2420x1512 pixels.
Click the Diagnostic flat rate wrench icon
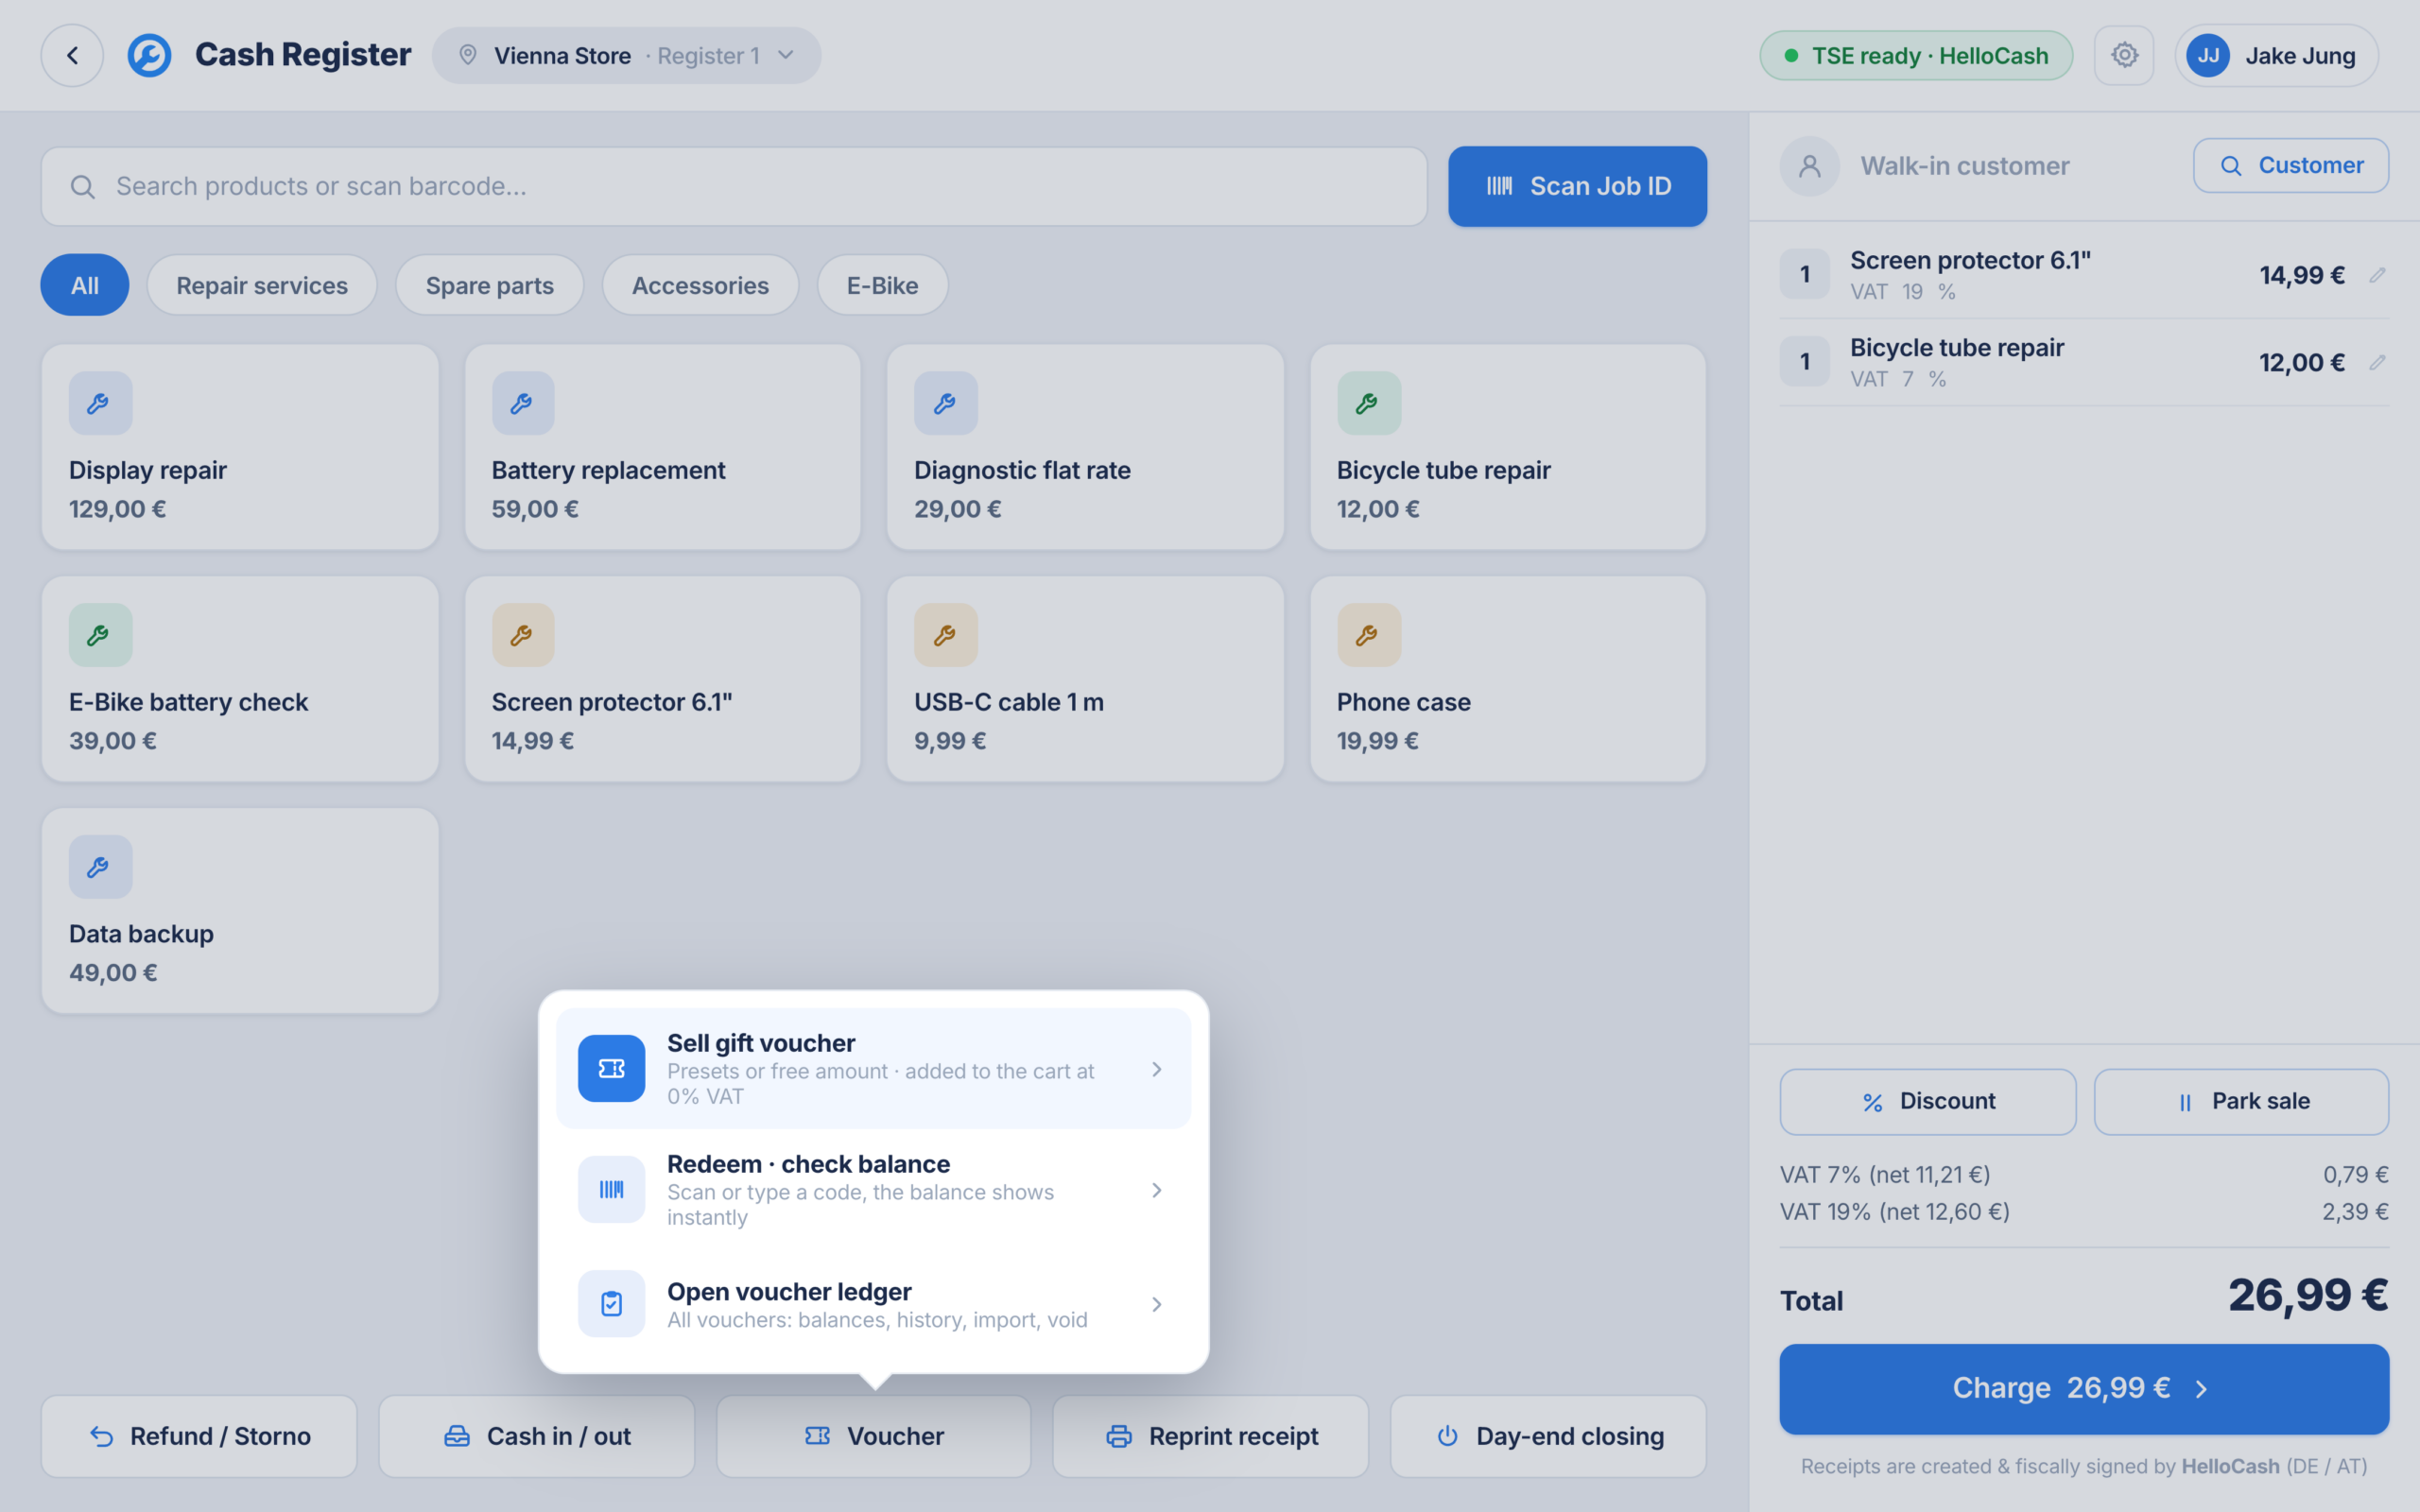tap(945, 403)
